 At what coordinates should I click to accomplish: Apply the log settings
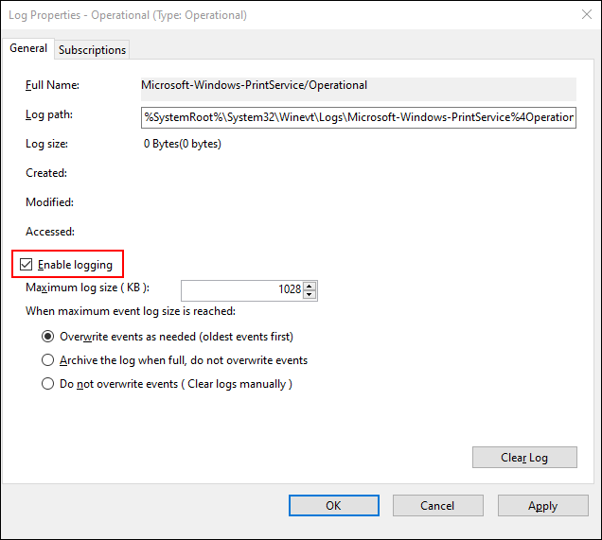tap(543, 506)
